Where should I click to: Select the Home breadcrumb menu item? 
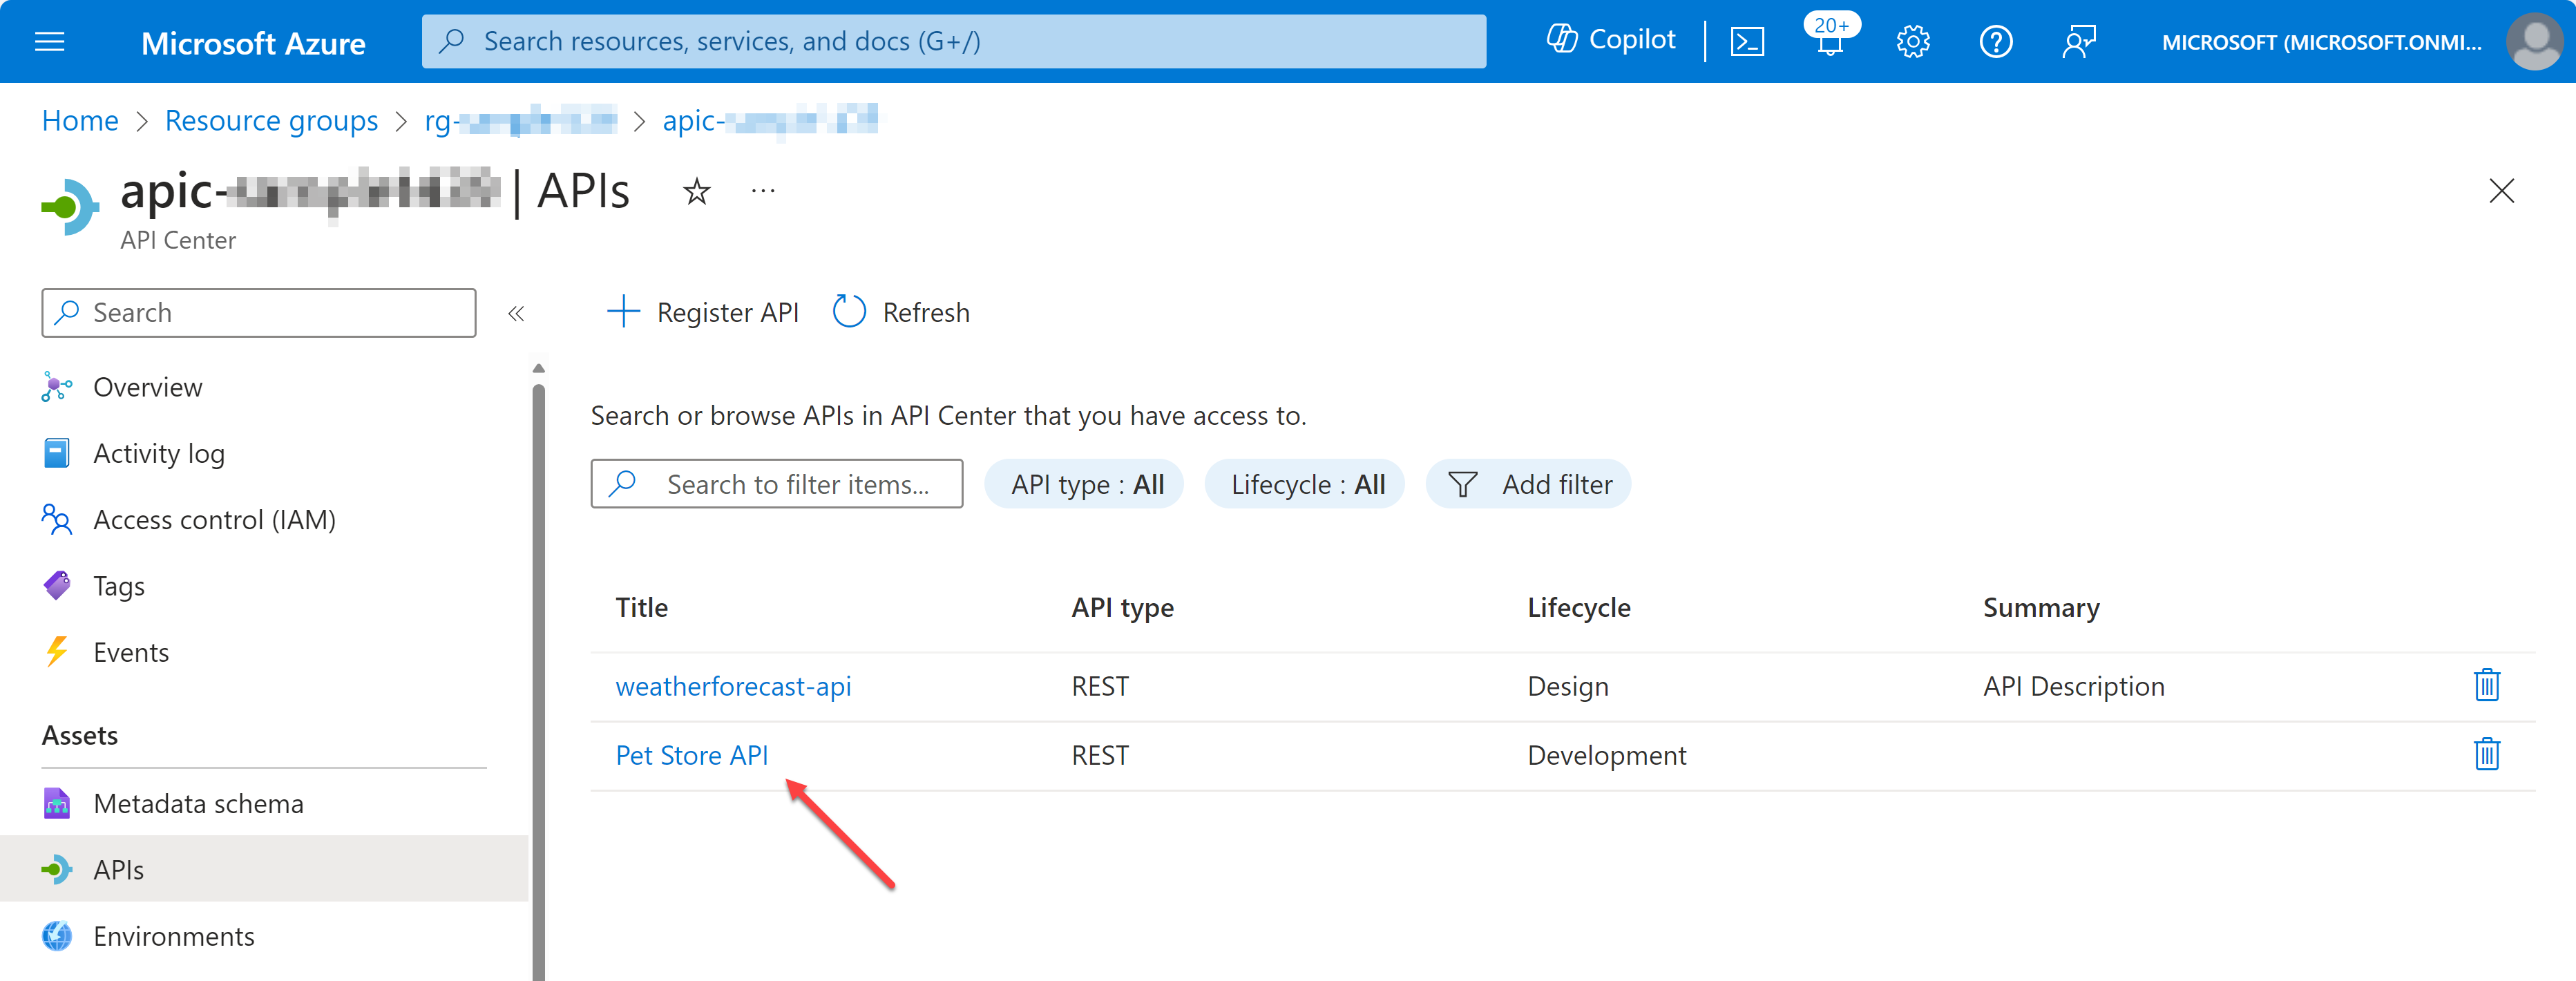(79, 118)
